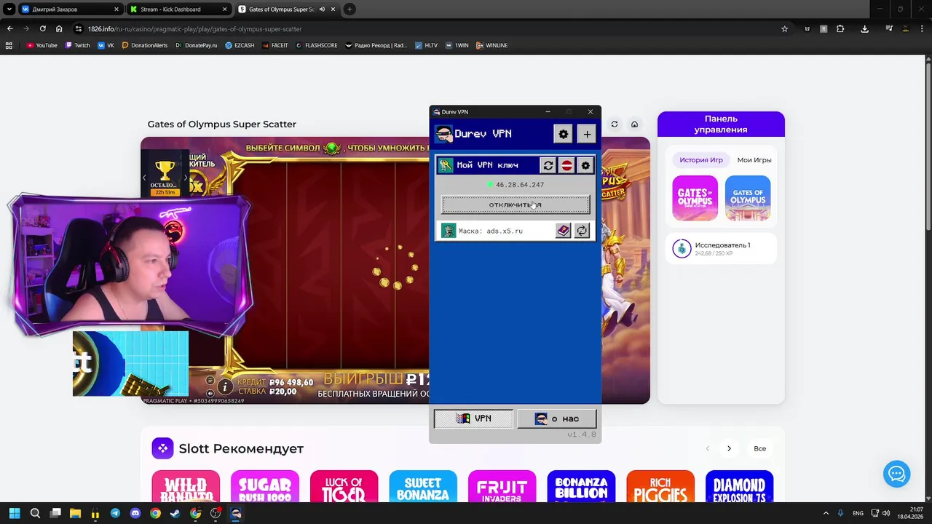Image resolution: width=932 pixels, height=524 pixels.
Task: Open Telegram from the taskbar
Action: pos(115,513)
